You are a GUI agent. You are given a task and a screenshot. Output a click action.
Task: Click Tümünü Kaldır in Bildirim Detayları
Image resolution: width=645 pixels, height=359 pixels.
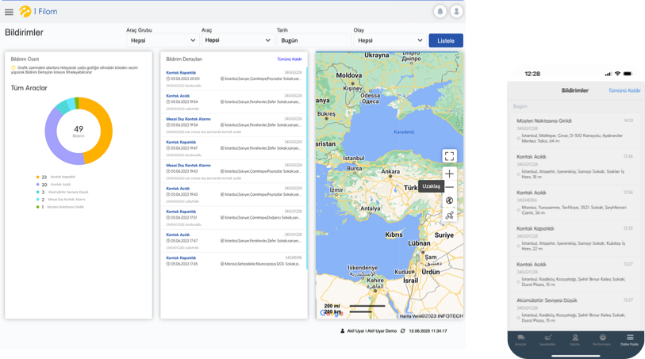[x=289, y=59]
